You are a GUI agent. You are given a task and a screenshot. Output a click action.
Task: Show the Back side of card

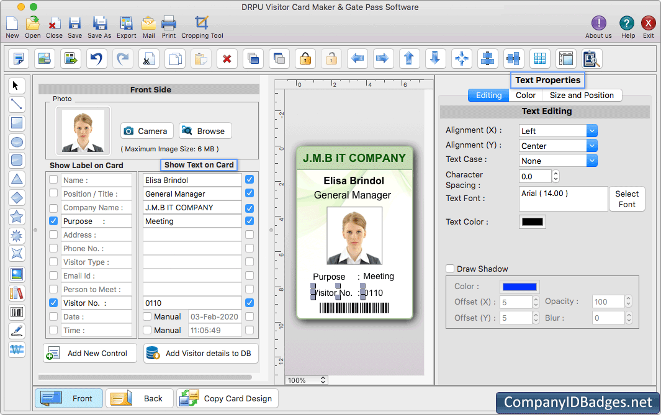point(140,398)
